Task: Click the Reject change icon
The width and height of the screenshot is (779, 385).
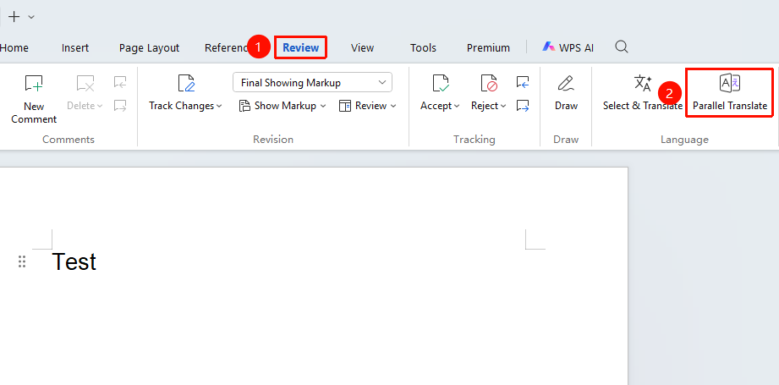Action: [x=489, y=84]
